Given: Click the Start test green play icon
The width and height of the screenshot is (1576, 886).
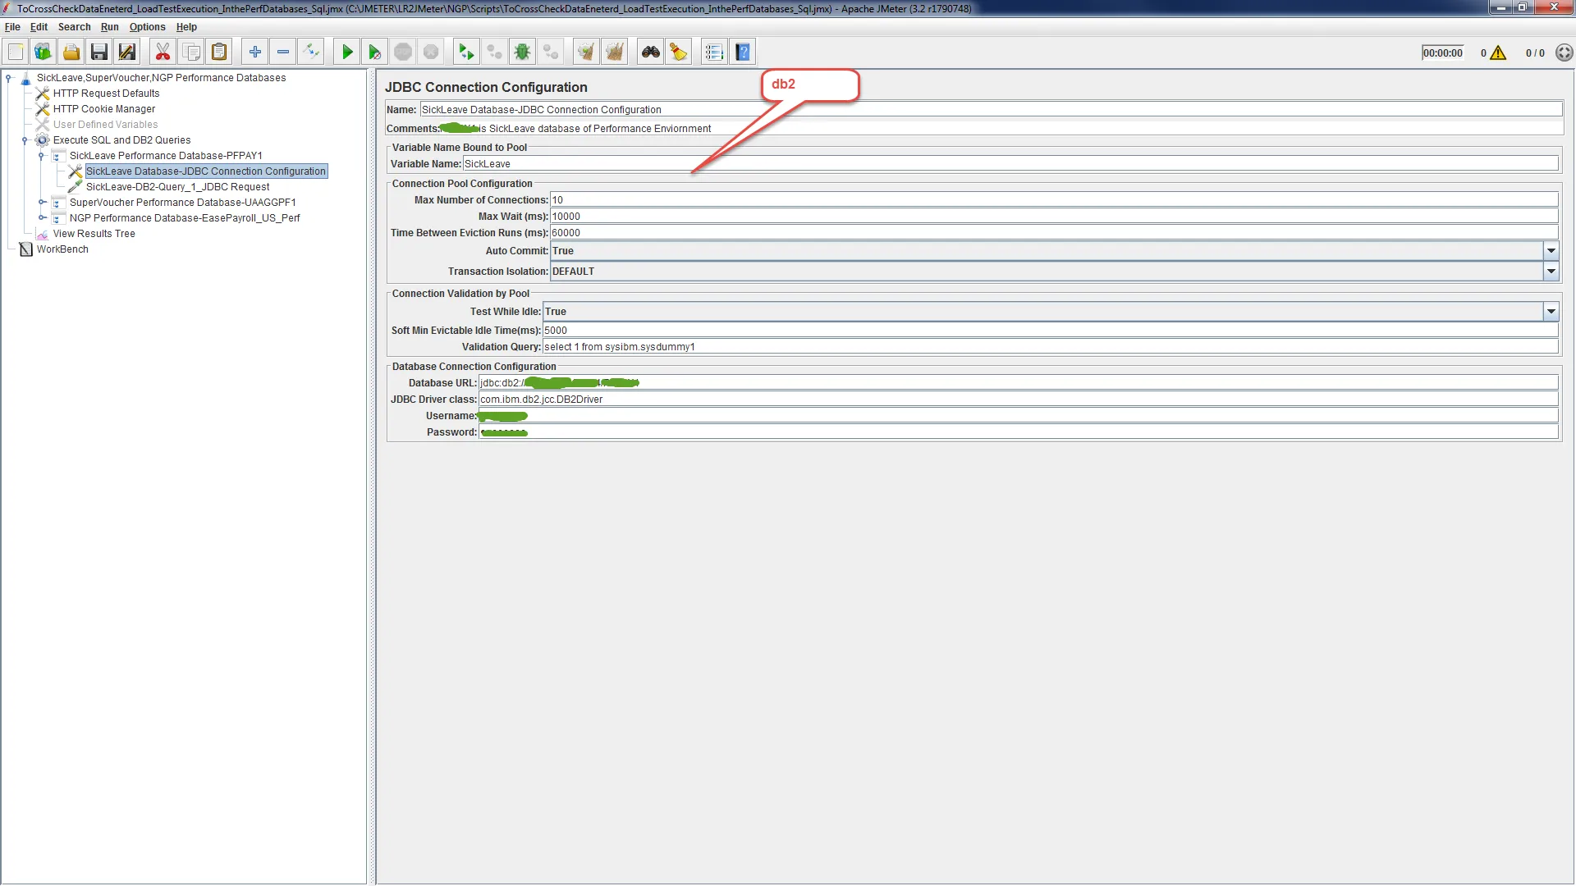Looking at the screenshot, I should (x=346, y=53).
